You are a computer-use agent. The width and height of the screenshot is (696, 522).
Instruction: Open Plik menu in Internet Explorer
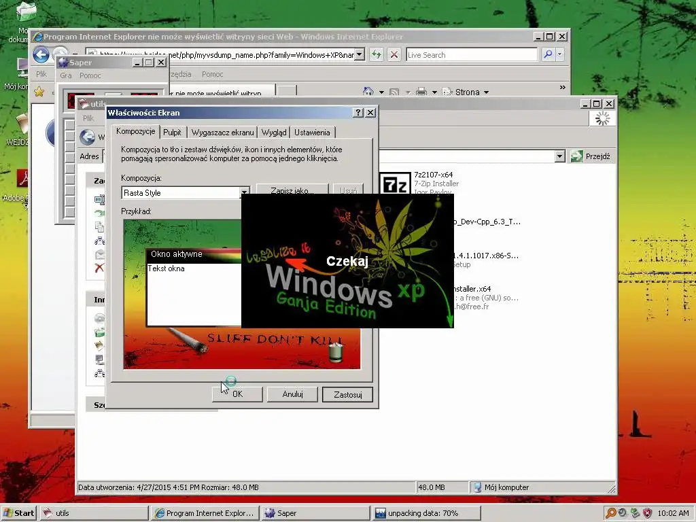point(41,74)
